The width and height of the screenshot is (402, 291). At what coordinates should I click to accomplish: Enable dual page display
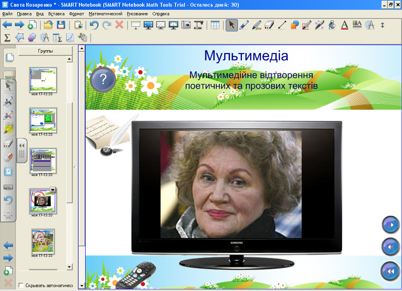coord(173,25)
